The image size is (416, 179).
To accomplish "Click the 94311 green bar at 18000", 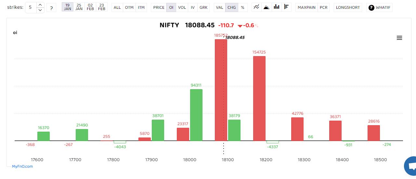I will coord(196,115).
